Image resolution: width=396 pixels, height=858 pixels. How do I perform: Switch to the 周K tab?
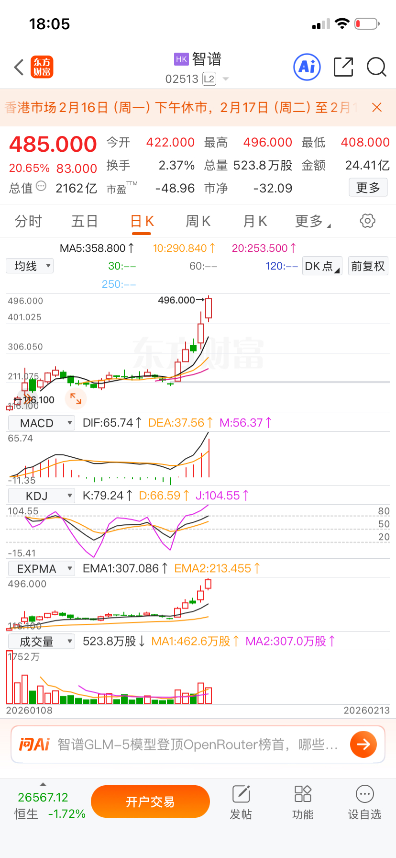click(x=198, y=221)
